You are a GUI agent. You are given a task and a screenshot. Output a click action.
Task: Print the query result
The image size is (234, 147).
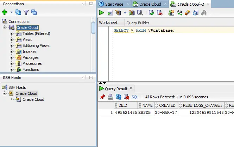[110, 97]
